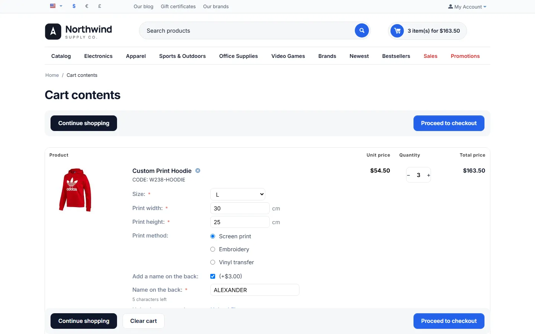Screen dimensions: 535x334
Task: Open Our blog link
Action: coord(143,6)
